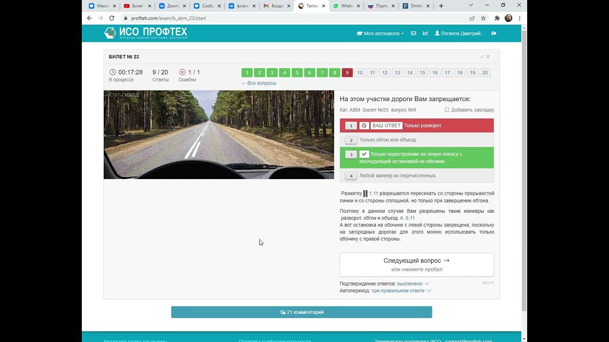Close the active Тестирование tab
This screenshot has width=609, height=342.
324,6
